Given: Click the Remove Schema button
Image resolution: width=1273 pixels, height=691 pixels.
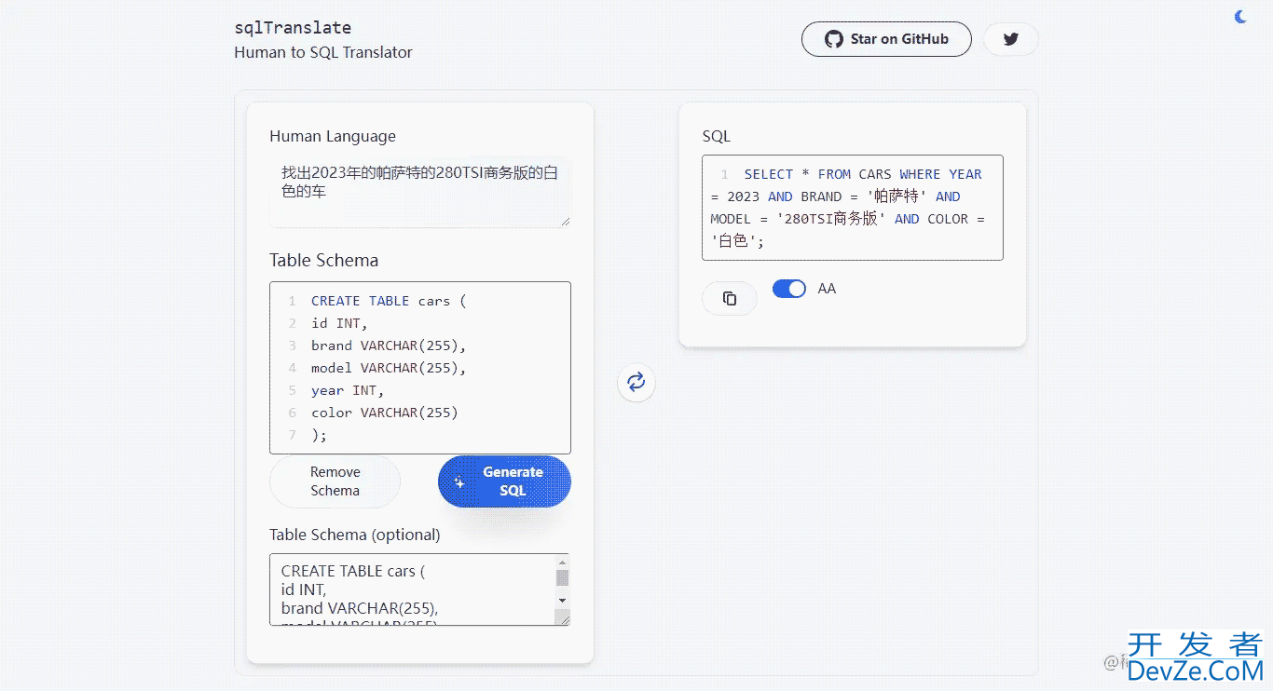Looking at the screenshot, I should click(335, 481).
